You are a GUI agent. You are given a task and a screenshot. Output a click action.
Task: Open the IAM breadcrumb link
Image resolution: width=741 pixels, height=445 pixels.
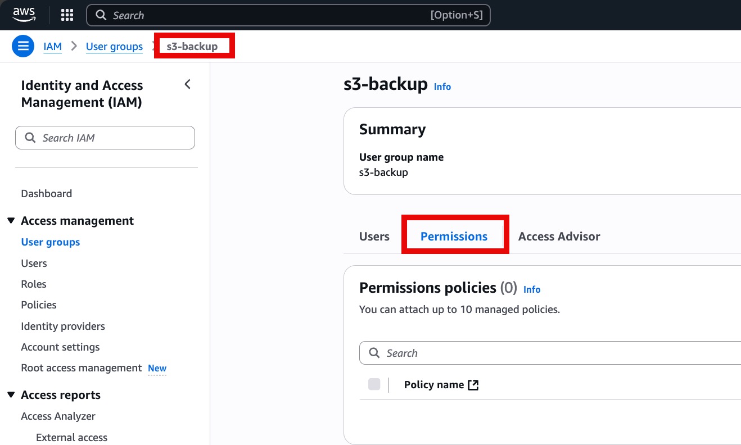tap(53, 47)
